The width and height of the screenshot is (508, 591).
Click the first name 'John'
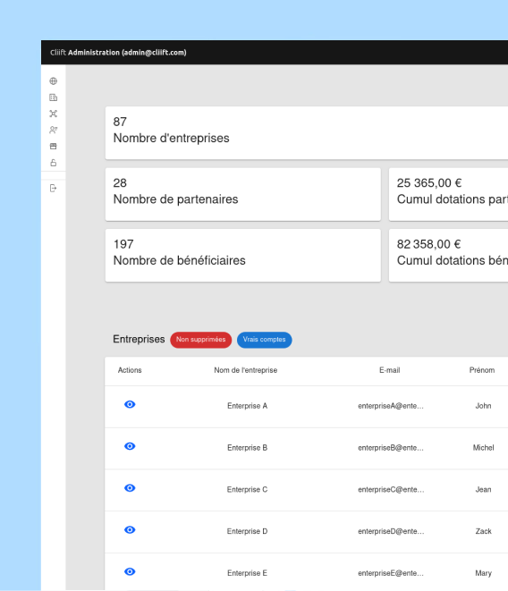[x=483, y=406]
